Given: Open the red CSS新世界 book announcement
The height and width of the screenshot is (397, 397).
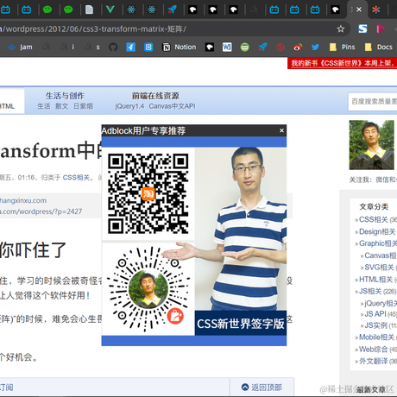Looking at the screenshot, I should [343, 63].
